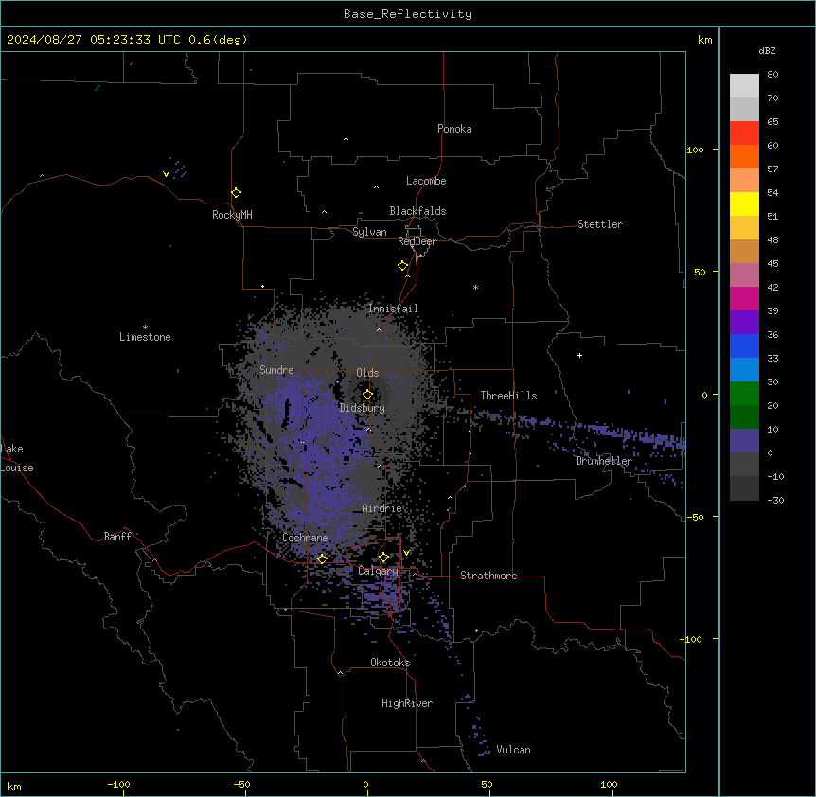
Task: Click the Didsbury label
Action: [x=363, y=408]
